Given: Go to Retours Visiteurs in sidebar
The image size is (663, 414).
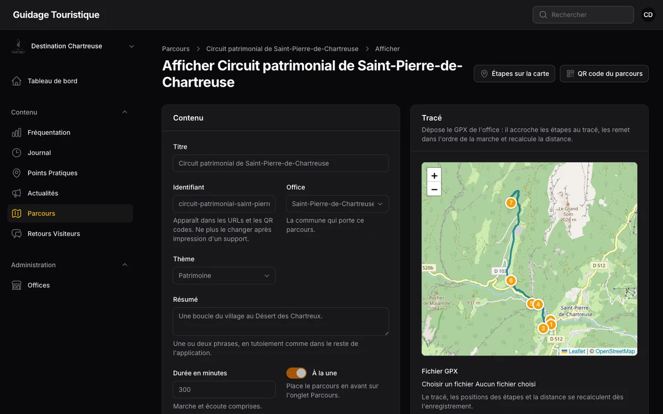Looking at the screenshot, I should 70,233.
